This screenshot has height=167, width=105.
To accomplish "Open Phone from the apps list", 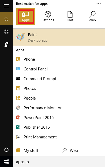I will coord(59,59).
